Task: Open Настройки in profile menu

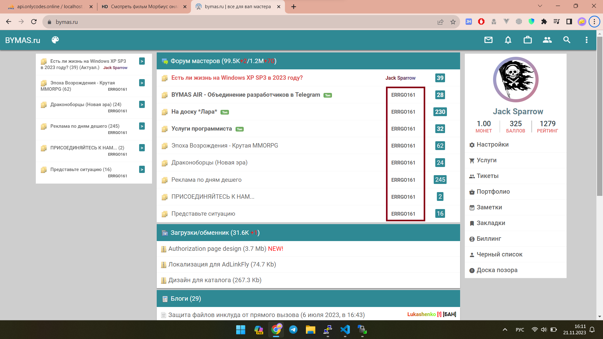Action: [492, 145]
